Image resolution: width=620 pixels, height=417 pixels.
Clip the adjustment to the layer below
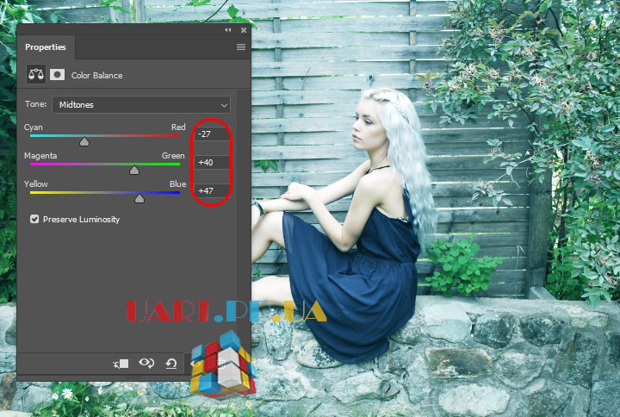pos(121,364)
